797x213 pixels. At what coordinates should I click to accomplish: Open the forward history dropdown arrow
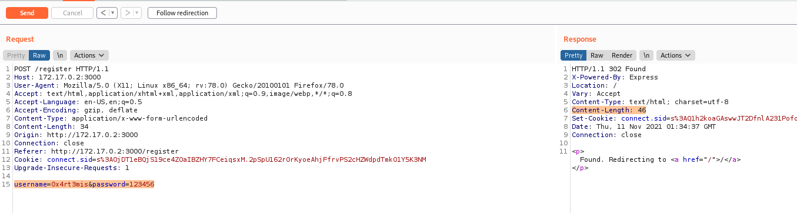pyautogui.click(x=137, y=13)
